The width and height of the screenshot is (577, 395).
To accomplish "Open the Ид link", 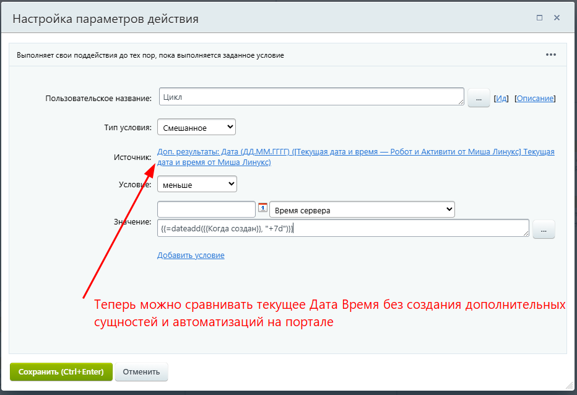I will pyautogui.click(x=501, y=99).
